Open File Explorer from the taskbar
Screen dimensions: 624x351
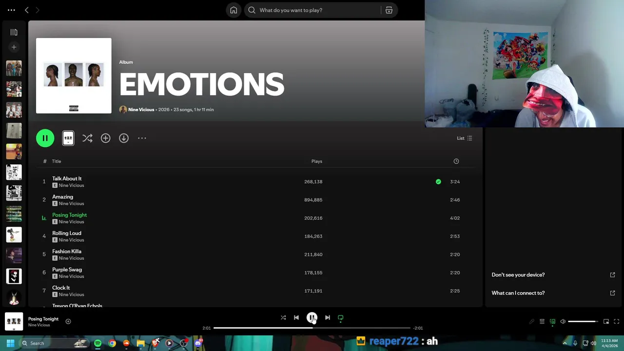click(x=140, y=343)
